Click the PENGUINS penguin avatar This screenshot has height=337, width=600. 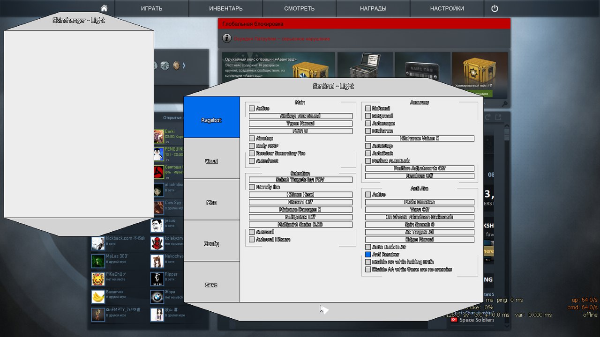[159, 154]
